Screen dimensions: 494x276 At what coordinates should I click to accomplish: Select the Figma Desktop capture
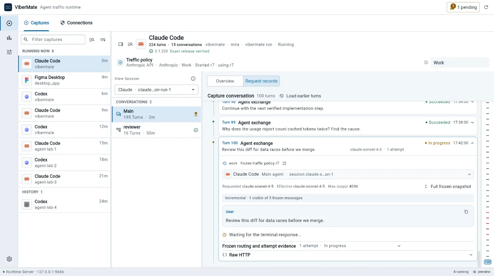(64, 80)
